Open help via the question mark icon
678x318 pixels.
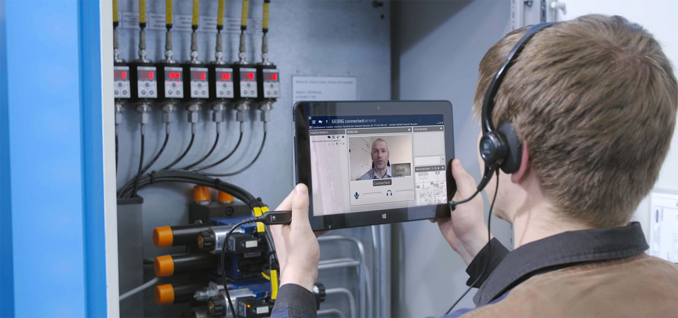pyautogui.click(x=326, y=122)
